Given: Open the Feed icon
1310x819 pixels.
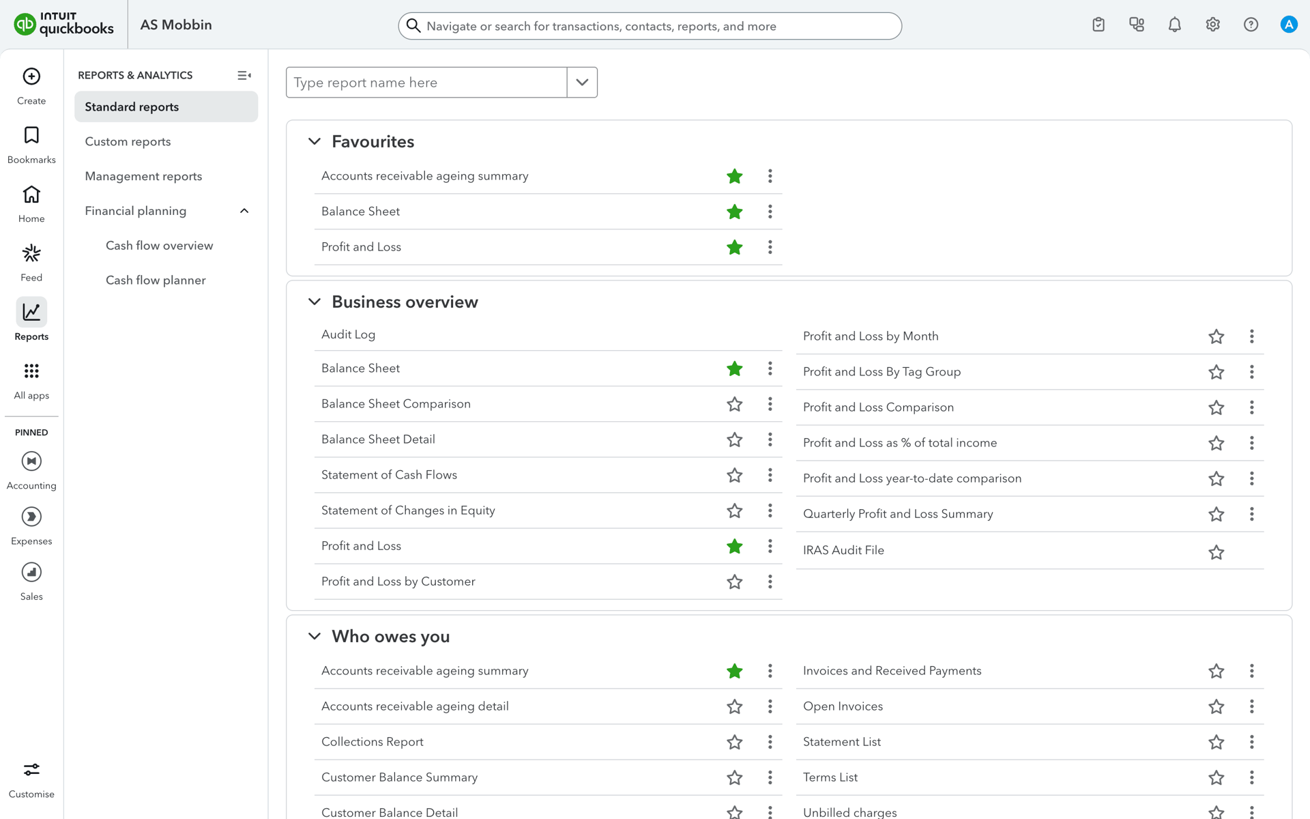Looking at the screenshot, I should pos(31,253).
